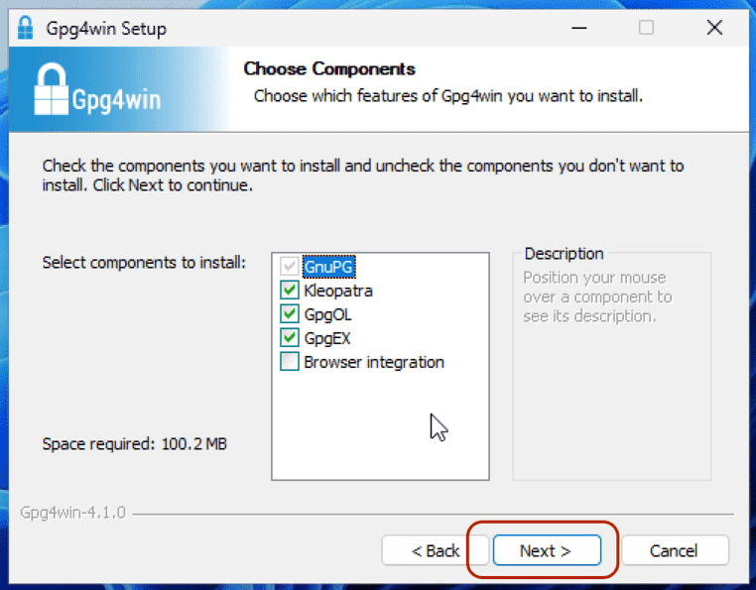
Task: Select the GnuPG component label
Action: click(328, 267)
